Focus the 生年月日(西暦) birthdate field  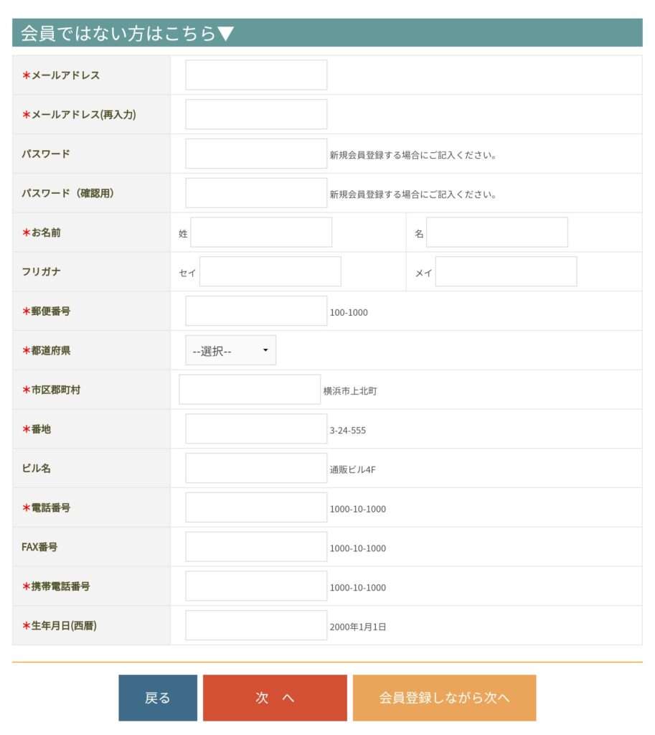tap(256, 625)
